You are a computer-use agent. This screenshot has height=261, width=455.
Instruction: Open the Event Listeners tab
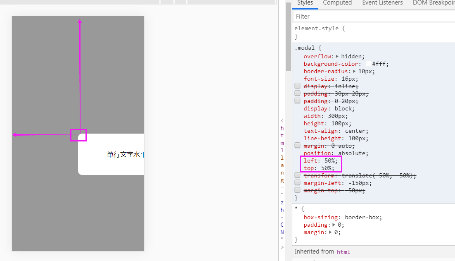pyautogui.click(x=382, y=3)
